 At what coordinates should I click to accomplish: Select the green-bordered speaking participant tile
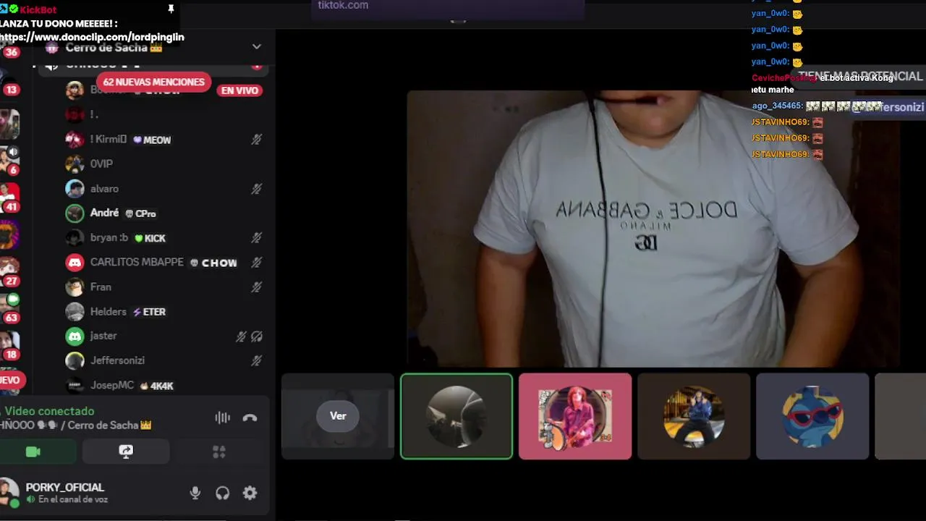click(x=456, y=416)
